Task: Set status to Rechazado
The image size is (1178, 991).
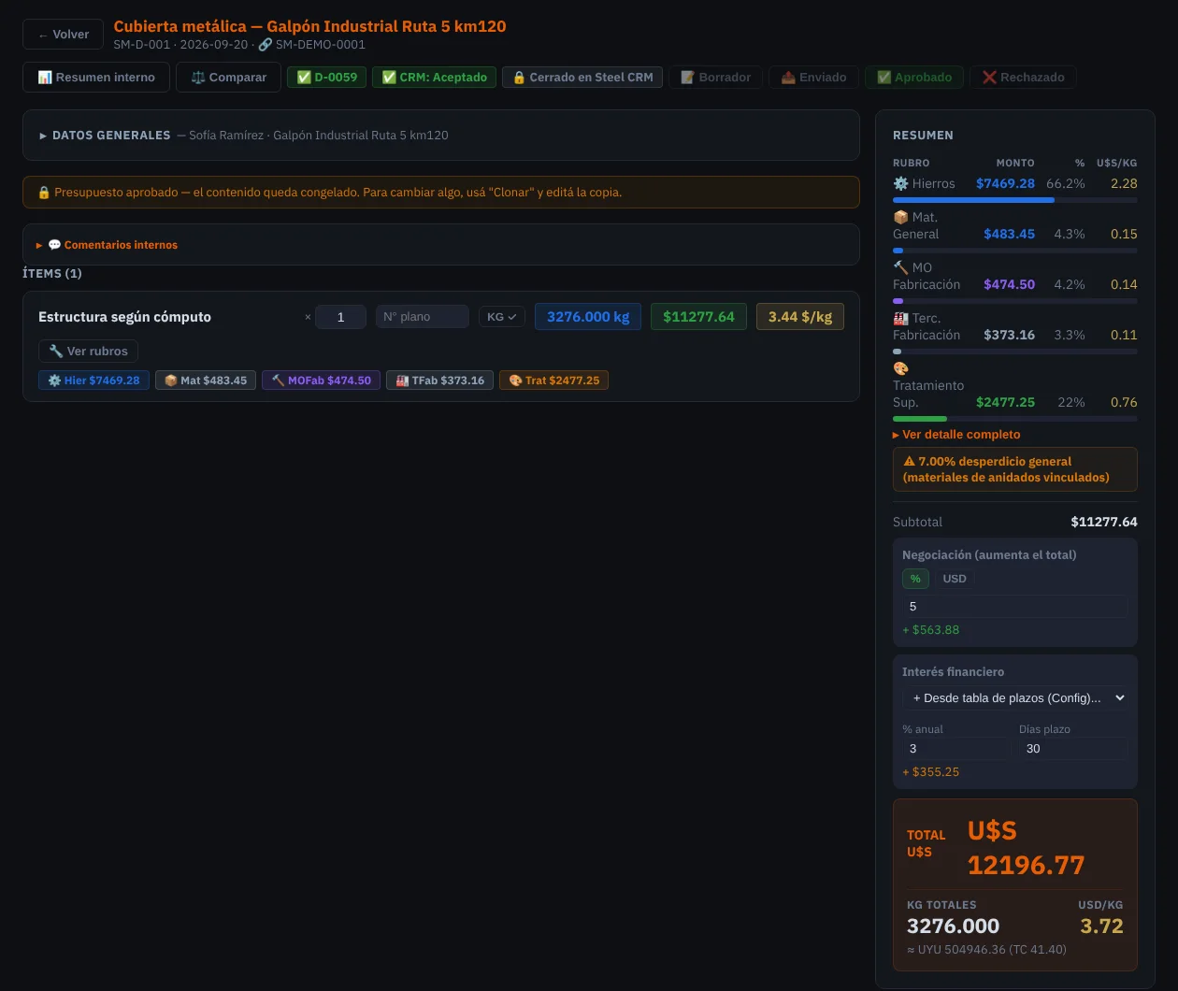Action: 1023,78
